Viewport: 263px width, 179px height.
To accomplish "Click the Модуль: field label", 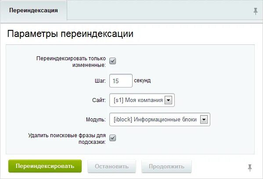I will (x=96, y=120).
